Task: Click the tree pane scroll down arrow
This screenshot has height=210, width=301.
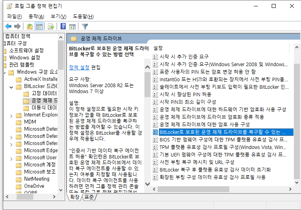Action: [61, 190]
